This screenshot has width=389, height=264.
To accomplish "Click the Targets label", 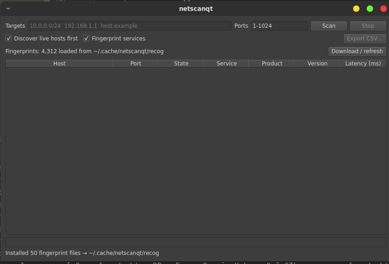I will [x=15, y=26].
